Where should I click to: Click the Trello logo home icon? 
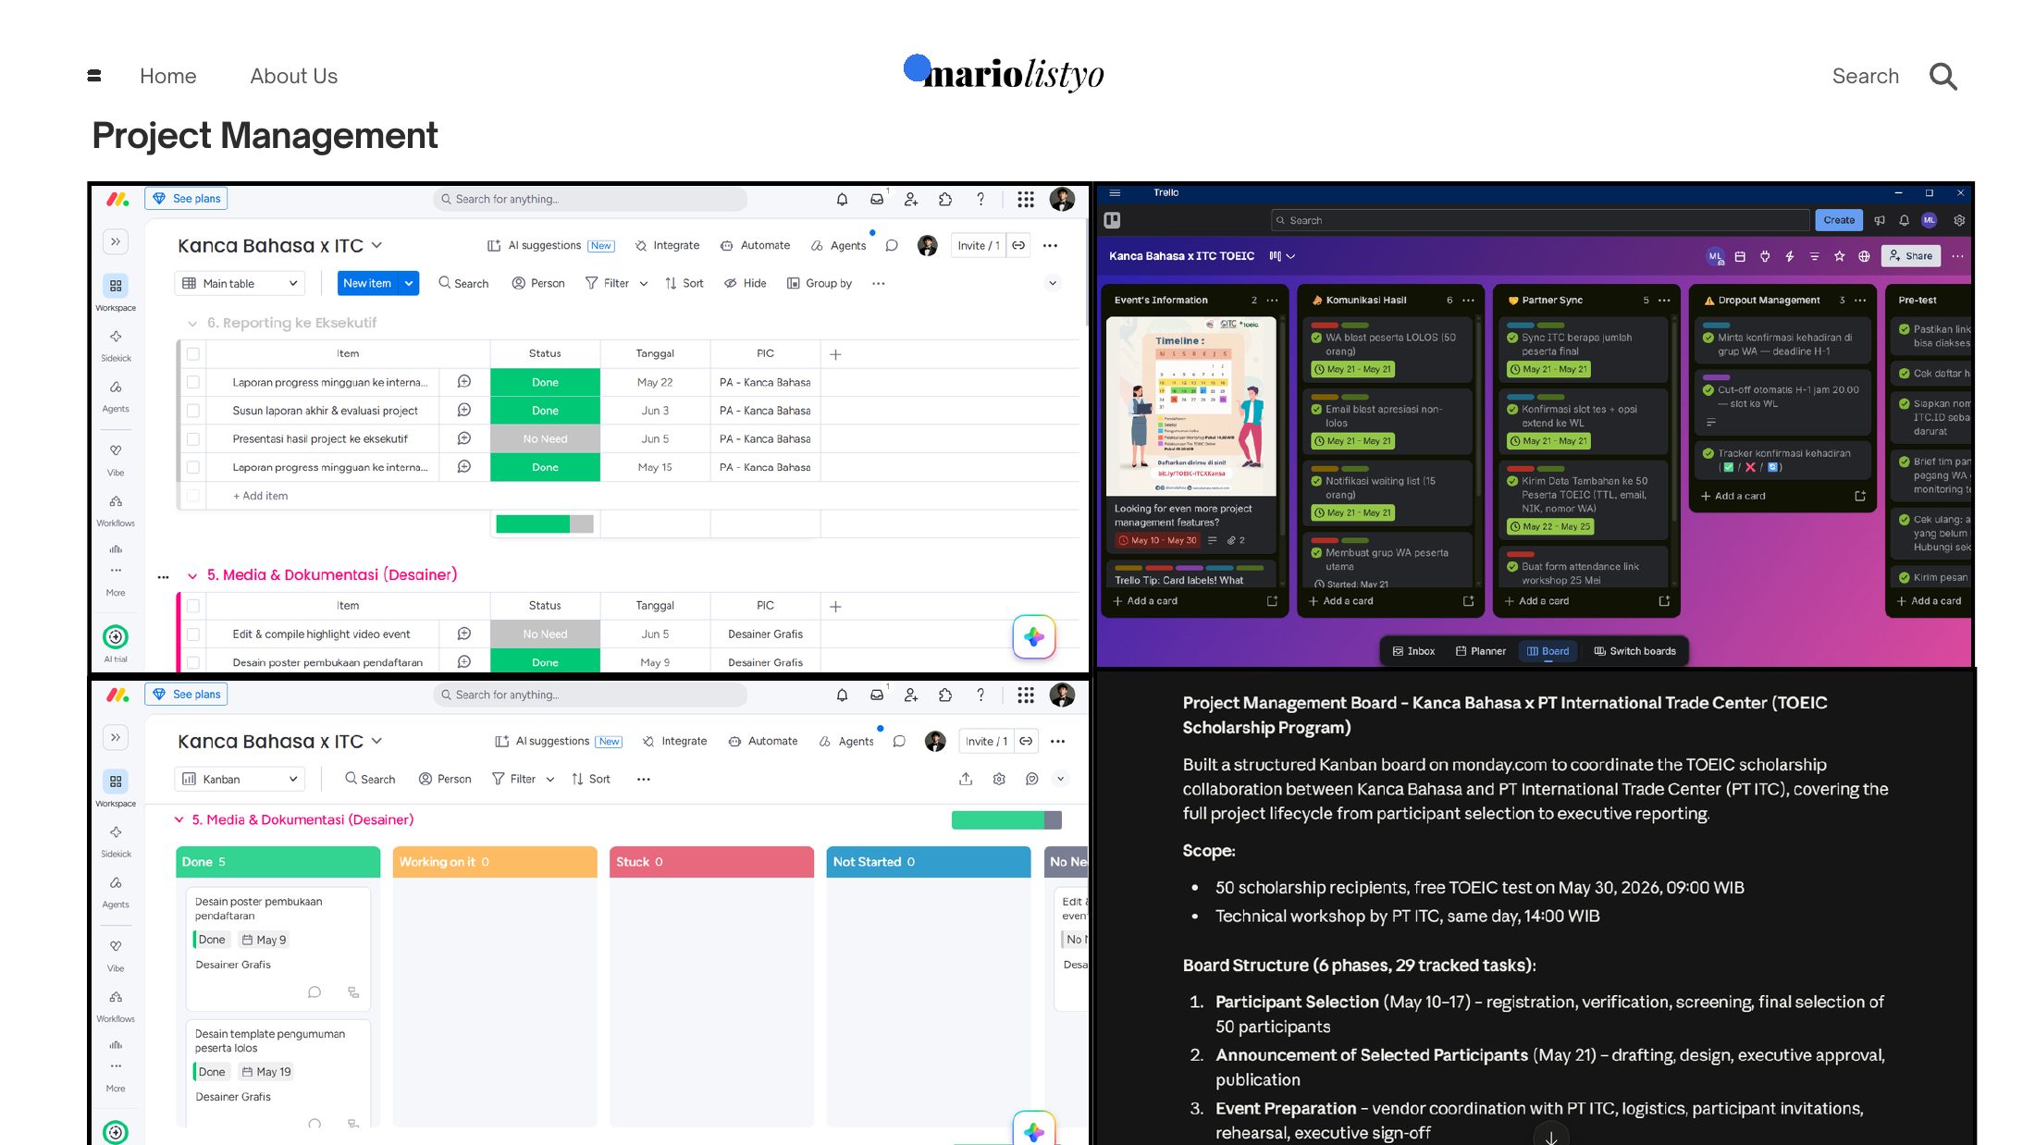click(1112, 220)
